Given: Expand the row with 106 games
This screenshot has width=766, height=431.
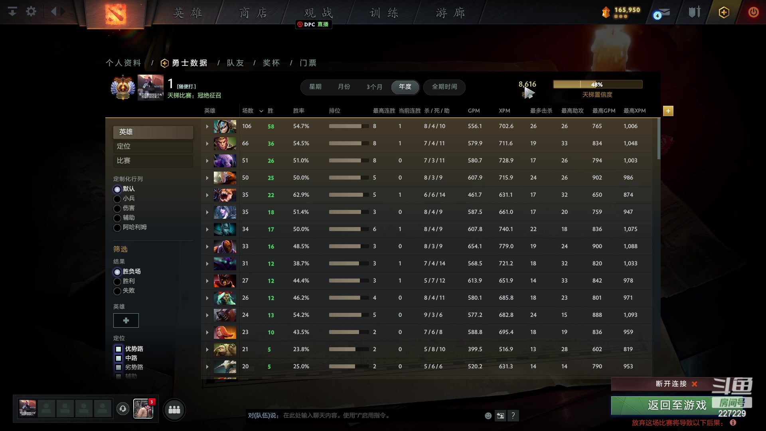Looking at the screenshot, I should 207,127.
